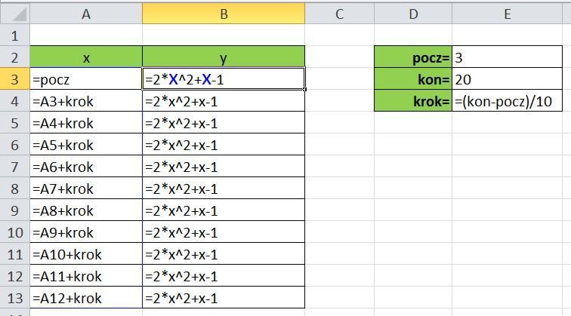
Task: Click cell with =A12+krok
Action: click(x=86, y=298)
